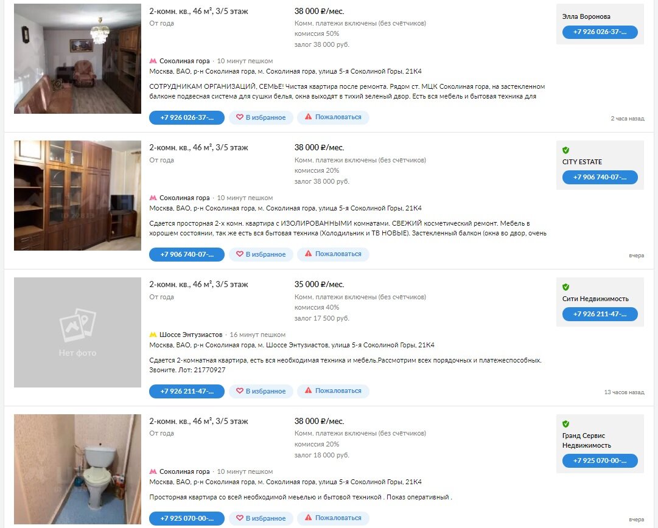Click green verified shield above Гранд Сервис Недвижимость

pyautogui.click(x=565, y=424)
